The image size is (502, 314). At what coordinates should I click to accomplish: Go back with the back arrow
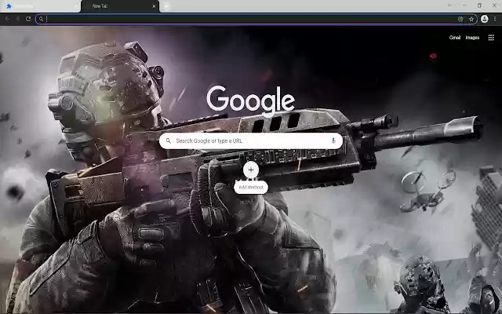point(7,19)
